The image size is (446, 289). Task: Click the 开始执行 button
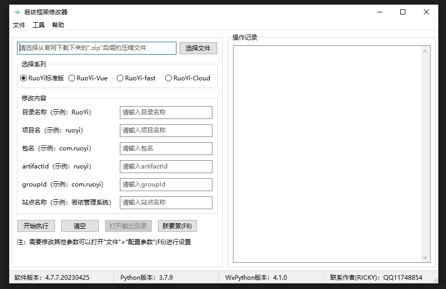(36, 226)
